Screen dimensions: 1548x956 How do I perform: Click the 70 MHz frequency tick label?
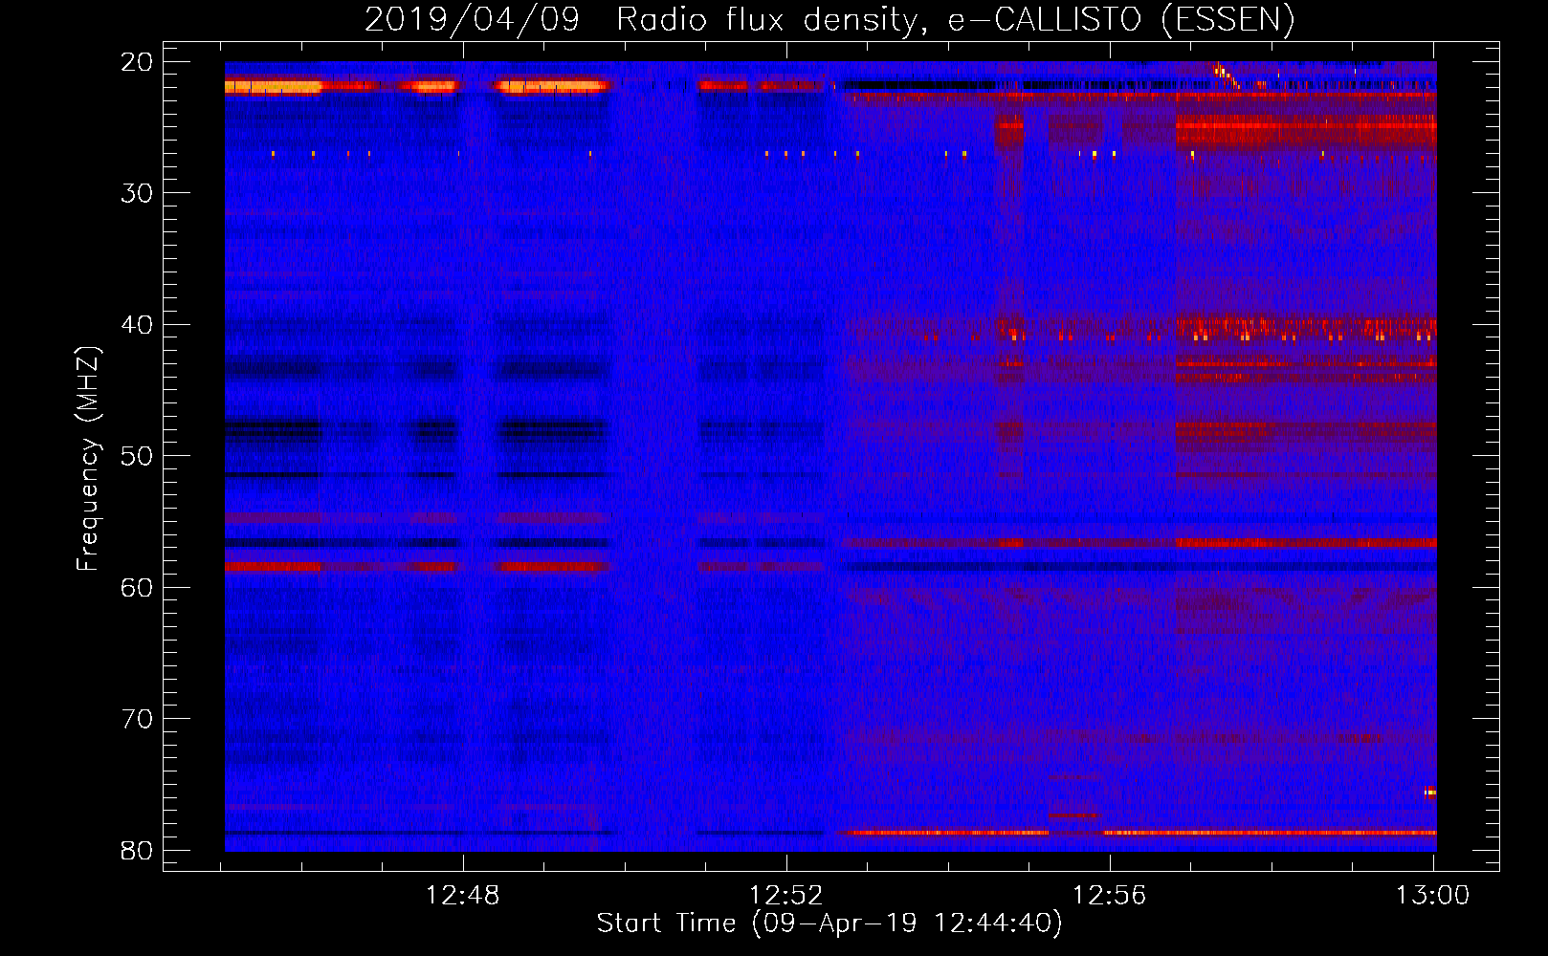pyautogui.click(x=137, y=719)
